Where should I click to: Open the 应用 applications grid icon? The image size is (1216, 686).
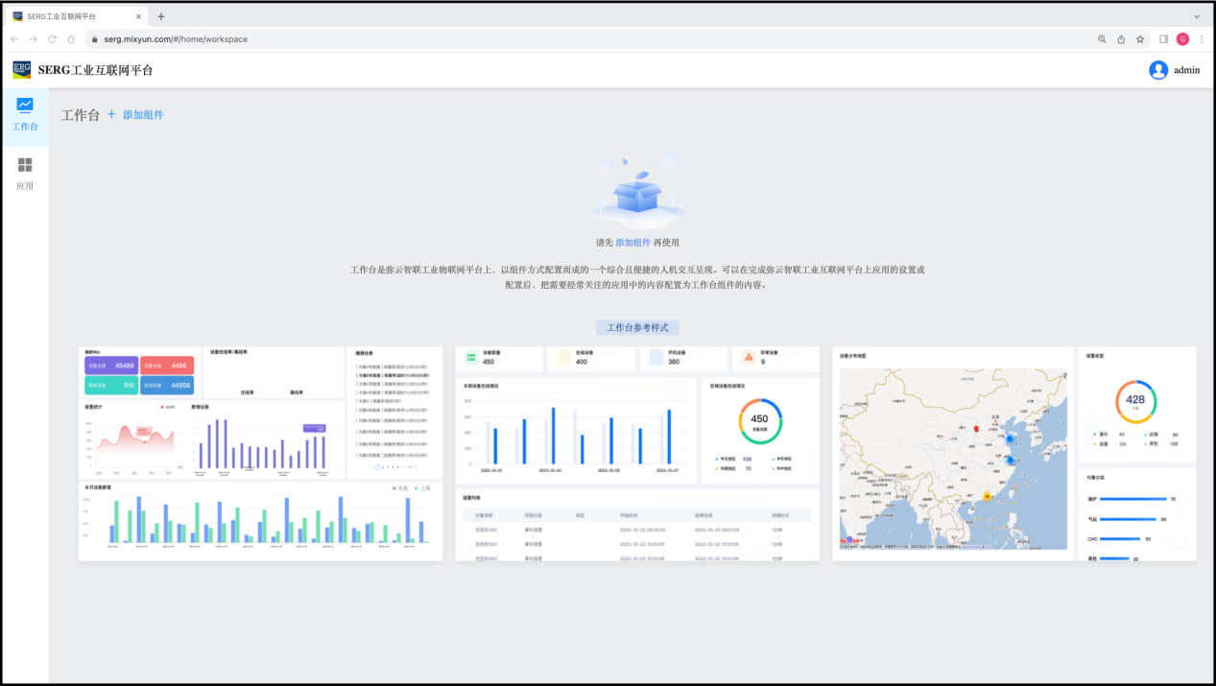pos(25,165)
